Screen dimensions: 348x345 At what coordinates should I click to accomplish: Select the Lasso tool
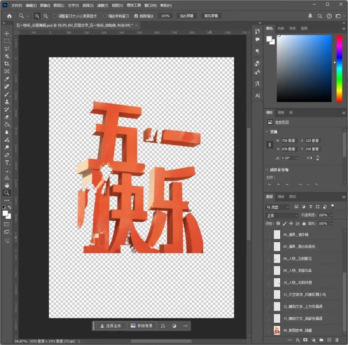pos(6,49)
